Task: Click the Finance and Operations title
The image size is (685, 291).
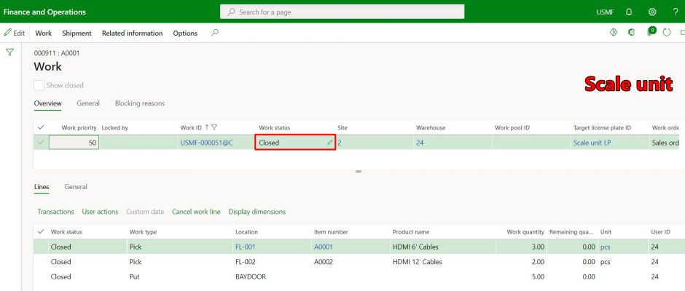Action: pos(44,12)
